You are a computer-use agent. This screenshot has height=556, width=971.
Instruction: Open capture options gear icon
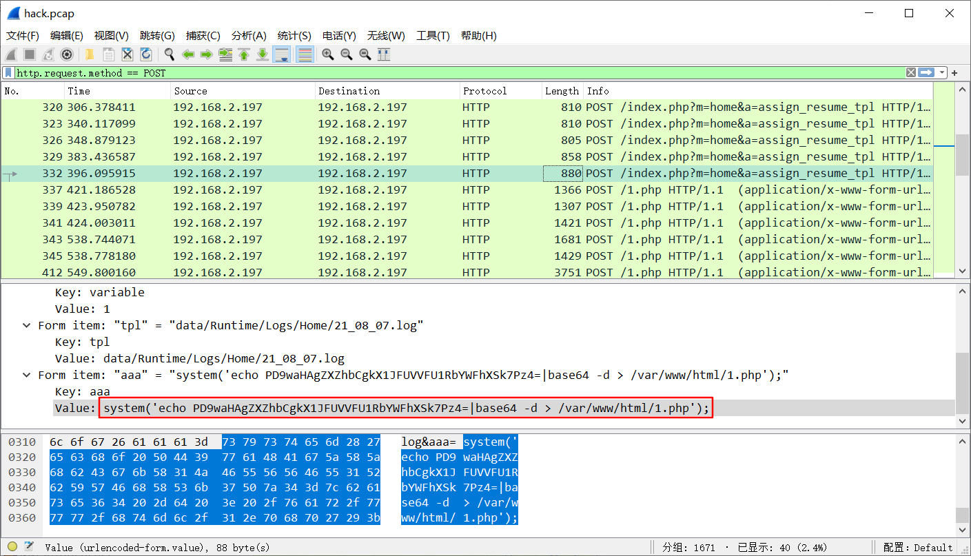point(67,54)
